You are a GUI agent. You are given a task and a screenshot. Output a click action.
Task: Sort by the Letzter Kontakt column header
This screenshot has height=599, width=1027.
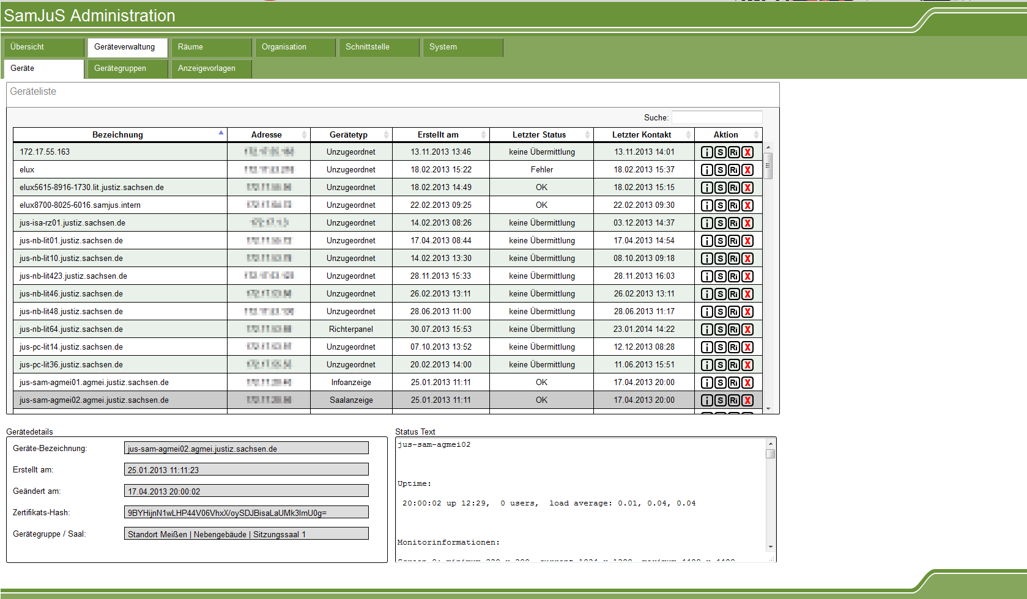click(x=643, y=134)
